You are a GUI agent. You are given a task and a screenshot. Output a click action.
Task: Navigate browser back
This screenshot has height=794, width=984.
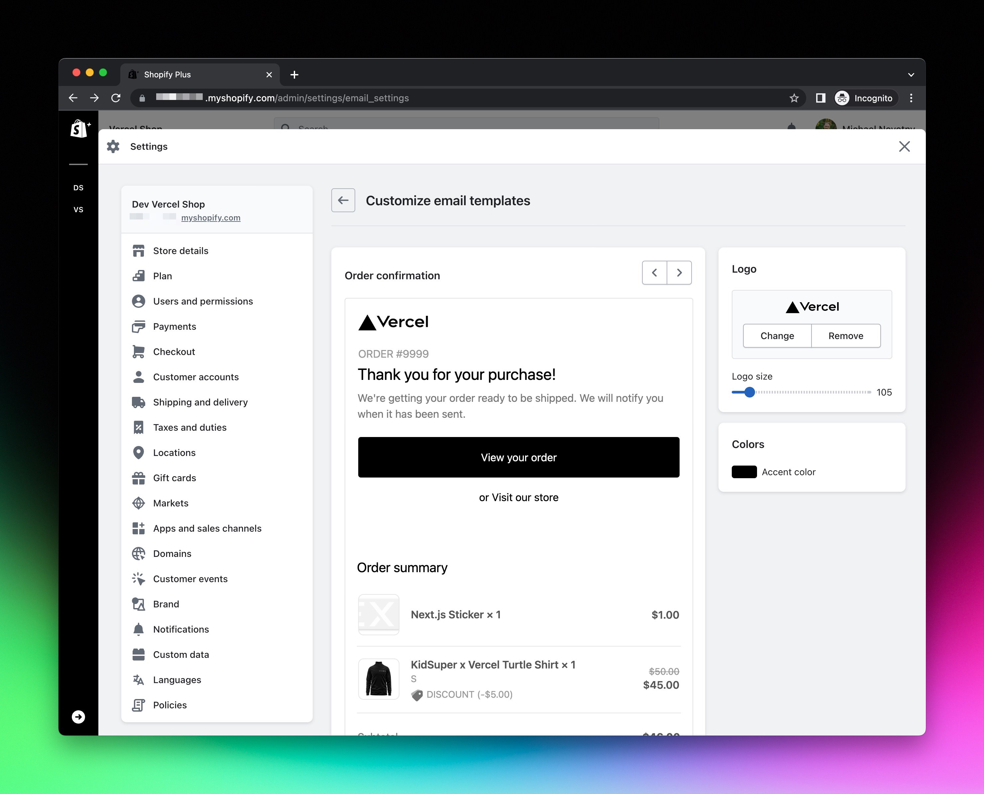[73, 98]
